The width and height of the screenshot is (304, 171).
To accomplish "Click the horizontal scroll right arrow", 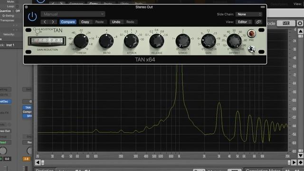I will click(x=294, y=162).
